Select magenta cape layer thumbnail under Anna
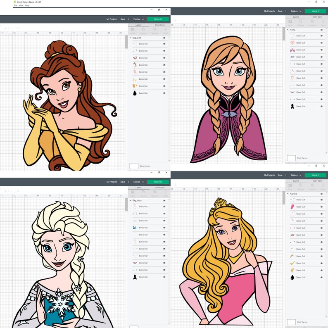 pos(292,50)
